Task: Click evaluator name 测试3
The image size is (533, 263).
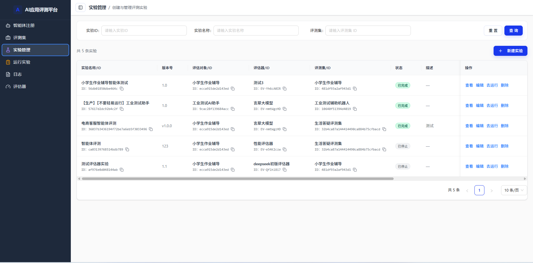Action: click(258, 83)
